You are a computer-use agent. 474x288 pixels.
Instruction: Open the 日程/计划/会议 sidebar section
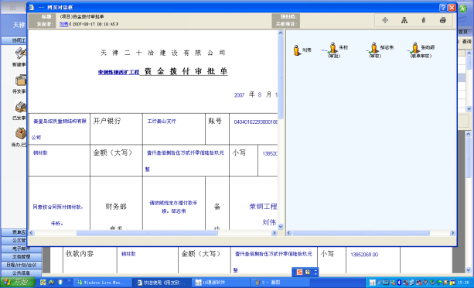[21, 265]
